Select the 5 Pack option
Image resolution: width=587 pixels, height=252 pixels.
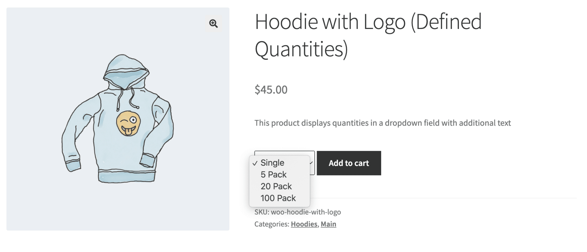(x=273, y=175)
